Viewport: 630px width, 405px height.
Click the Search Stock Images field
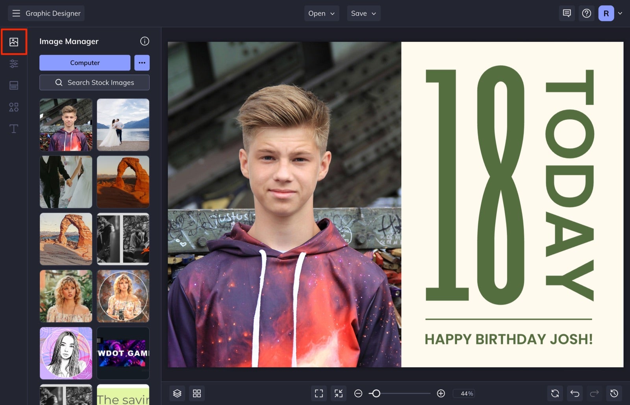[94, 82]
